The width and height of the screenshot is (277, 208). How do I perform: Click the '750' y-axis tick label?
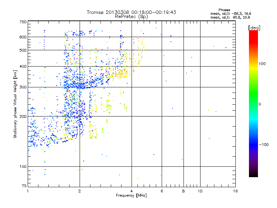(23, 22)
